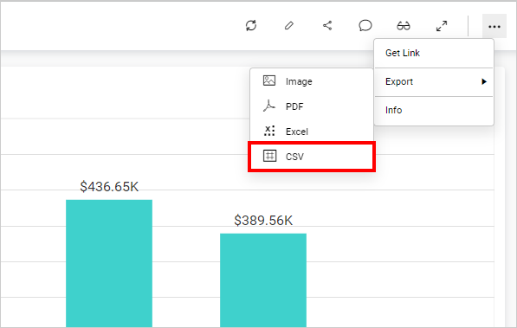Viewport: 517px width, 328px height.
Task: Expand the Export submenu arrow
Action: point(484,81)
